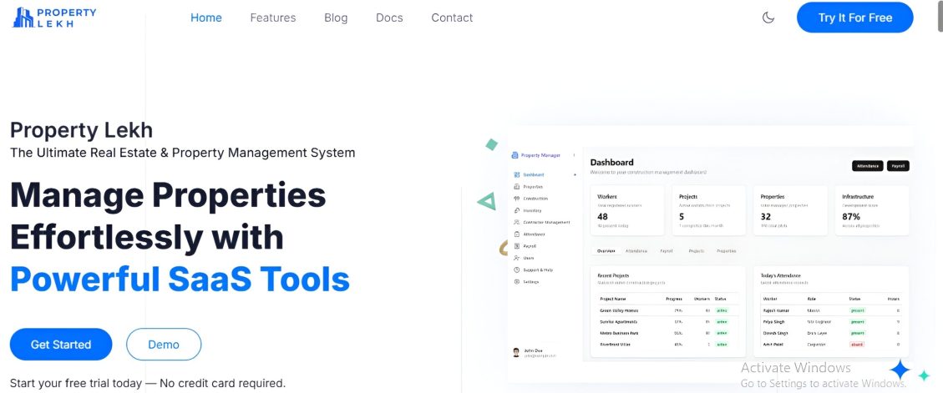Click John Doe's avatar in the preview

(x=516, y=352)
